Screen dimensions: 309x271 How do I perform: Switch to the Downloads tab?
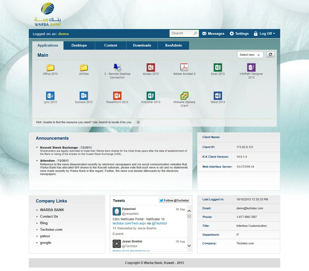[142, 46]
